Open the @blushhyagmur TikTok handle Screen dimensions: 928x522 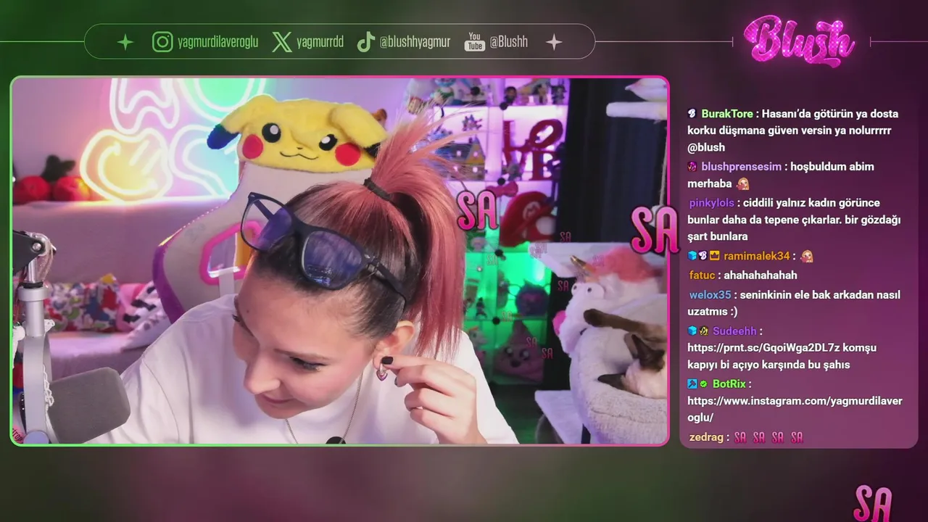417,42
